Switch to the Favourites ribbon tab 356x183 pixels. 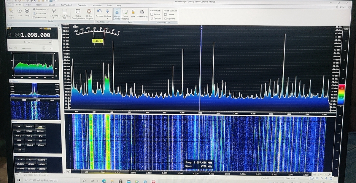point(82,5)
